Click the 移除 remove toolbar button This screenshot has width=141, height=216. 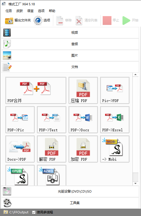[64, 21]
